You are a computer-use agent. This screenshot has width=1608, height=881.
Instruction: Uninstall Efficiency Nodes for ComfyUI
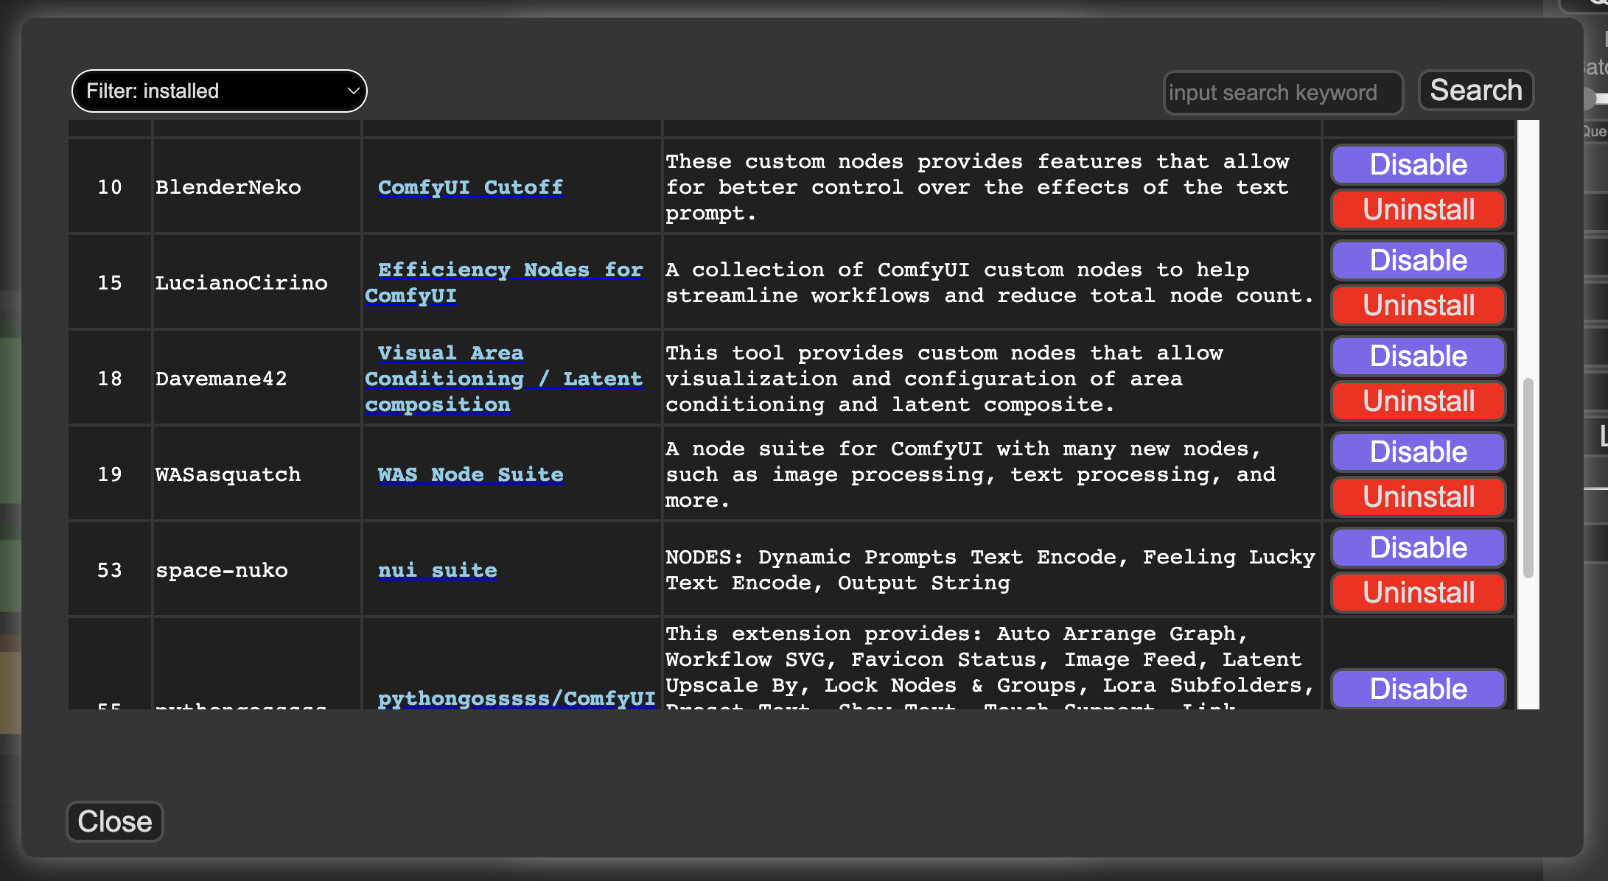(x=1418, y=306)
